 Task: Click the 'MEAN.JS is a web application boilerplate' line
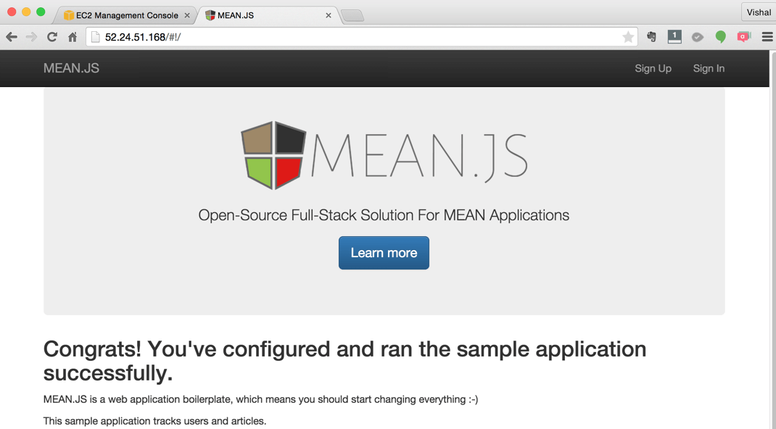261,399
